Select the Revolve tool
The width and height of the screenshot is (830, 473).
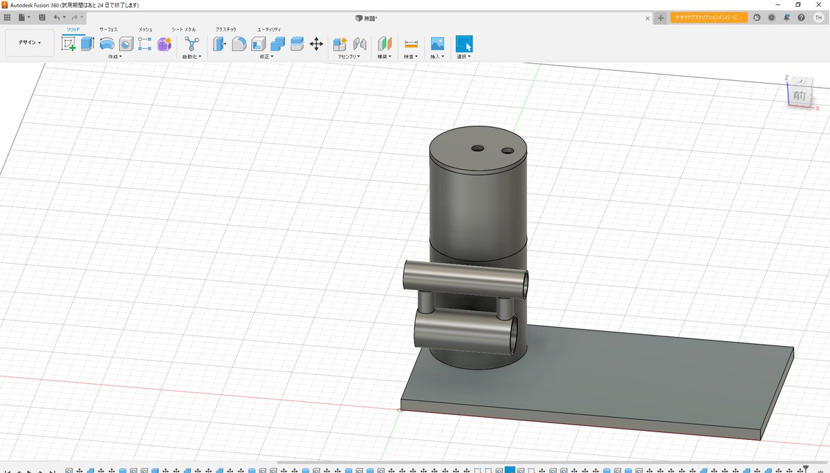pos(107,44)
